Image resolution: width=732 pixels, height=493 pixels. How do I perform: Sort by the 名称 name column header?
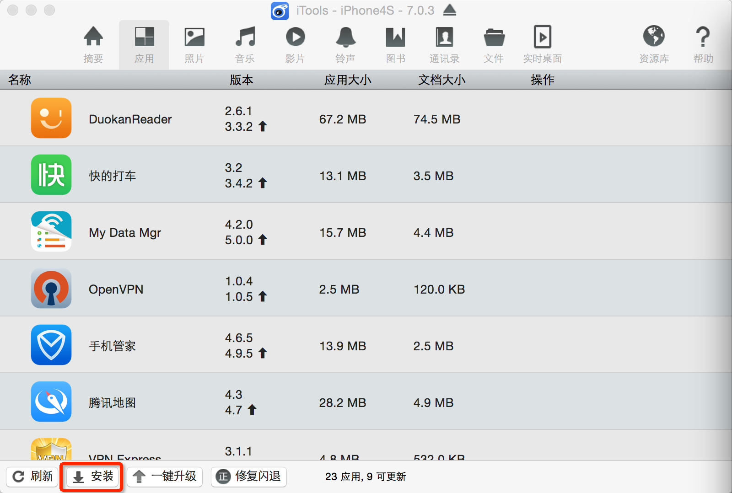[20, 80]
